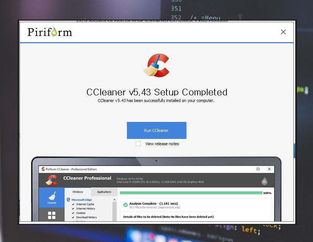Click the CCleaner broom logo icon
The image size is (313, 242).
coord(156,65)
